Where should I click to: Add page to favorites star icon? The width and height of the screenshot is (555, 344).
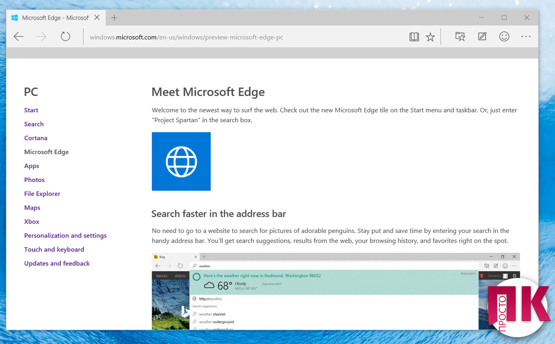pyautogui.click(x=431, y=37)
